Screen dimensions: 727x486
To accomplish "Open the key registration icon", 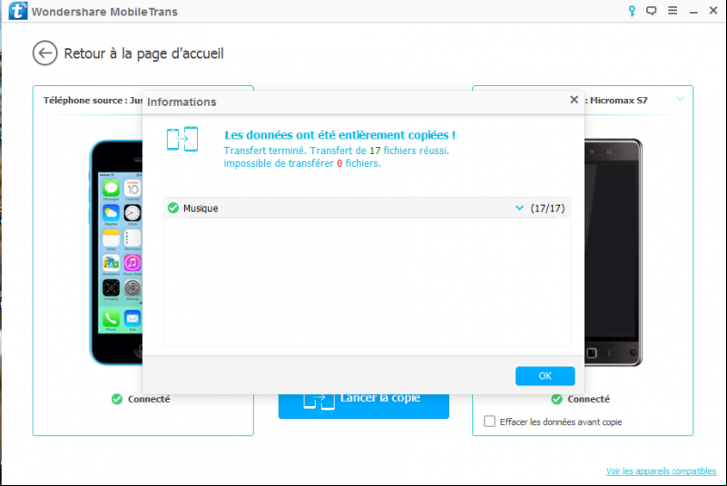I will pos(632,11).
